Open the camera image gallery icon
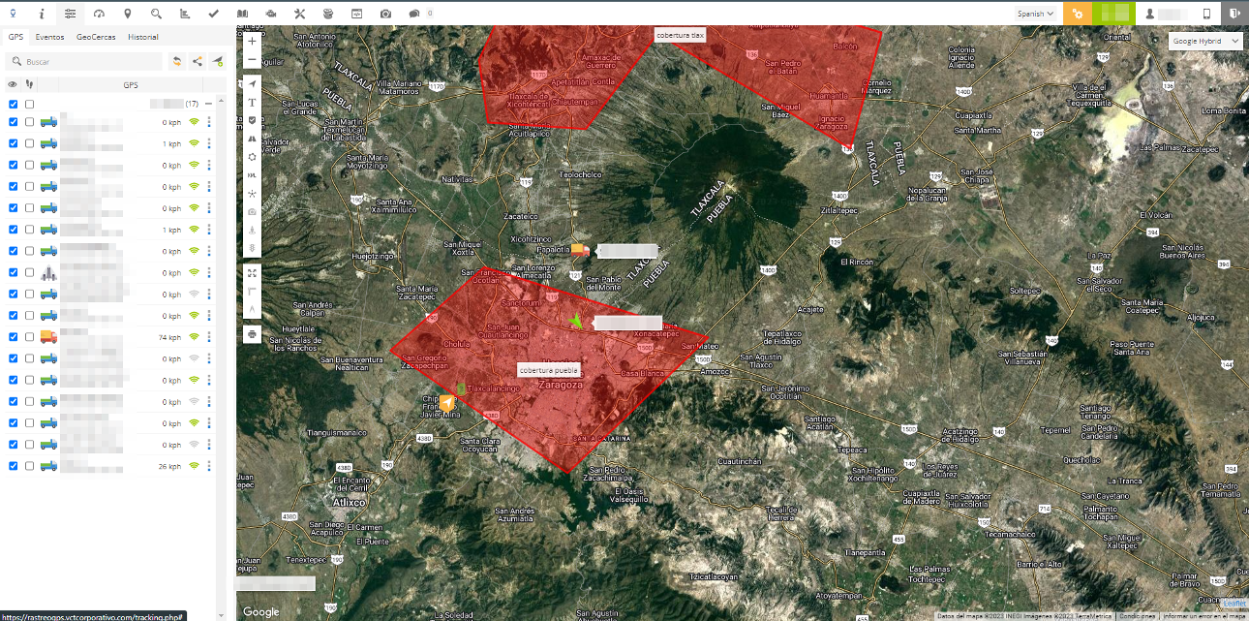The height and width of the screenshot is (621, 1249). pos(385,14)
